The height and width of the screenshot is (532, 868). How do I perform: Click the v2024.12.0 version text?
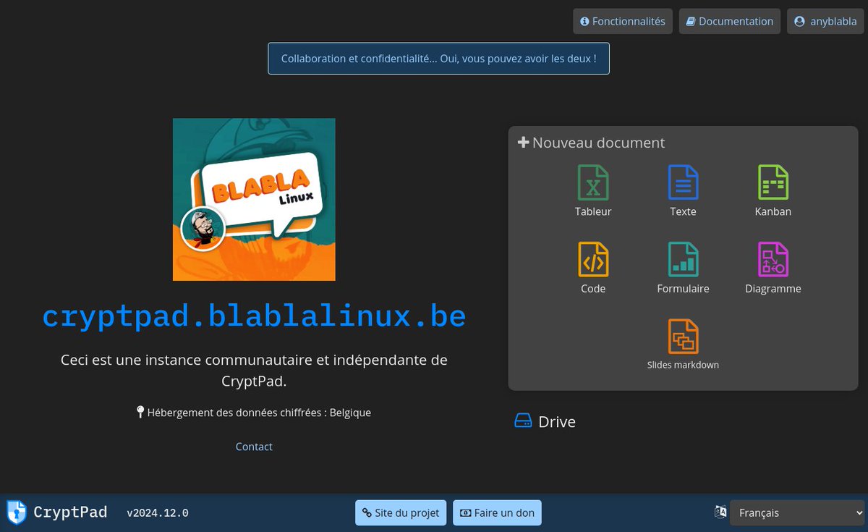(158, 513)
